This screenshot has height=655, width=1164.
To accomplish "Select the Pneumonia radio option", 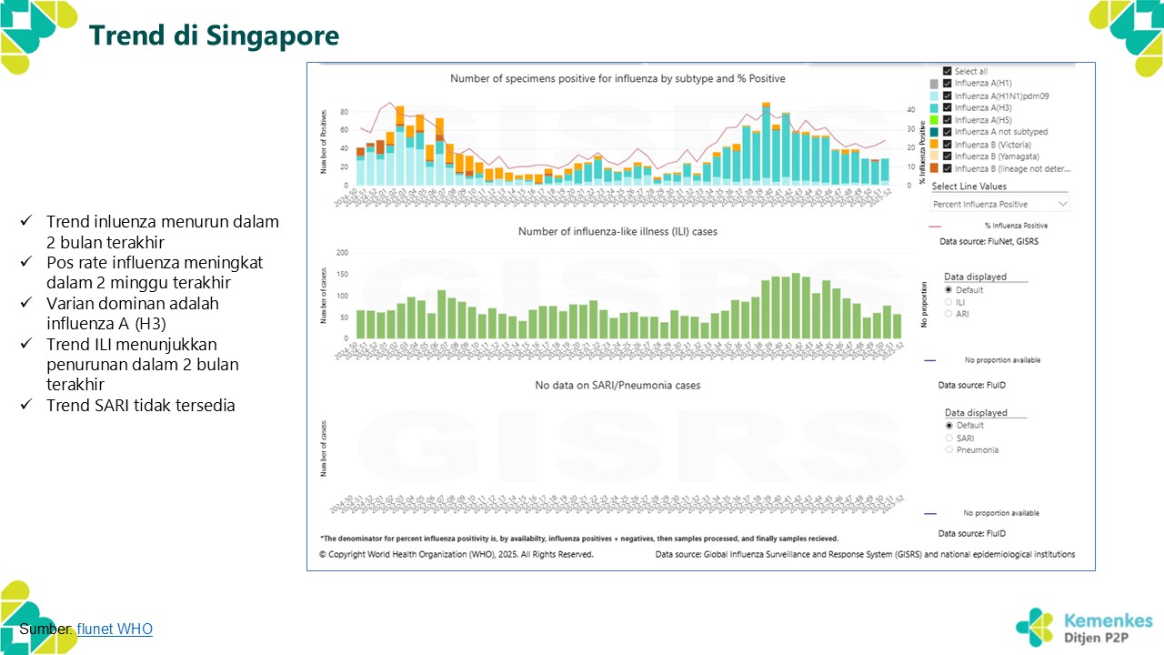I will (949, 449).
